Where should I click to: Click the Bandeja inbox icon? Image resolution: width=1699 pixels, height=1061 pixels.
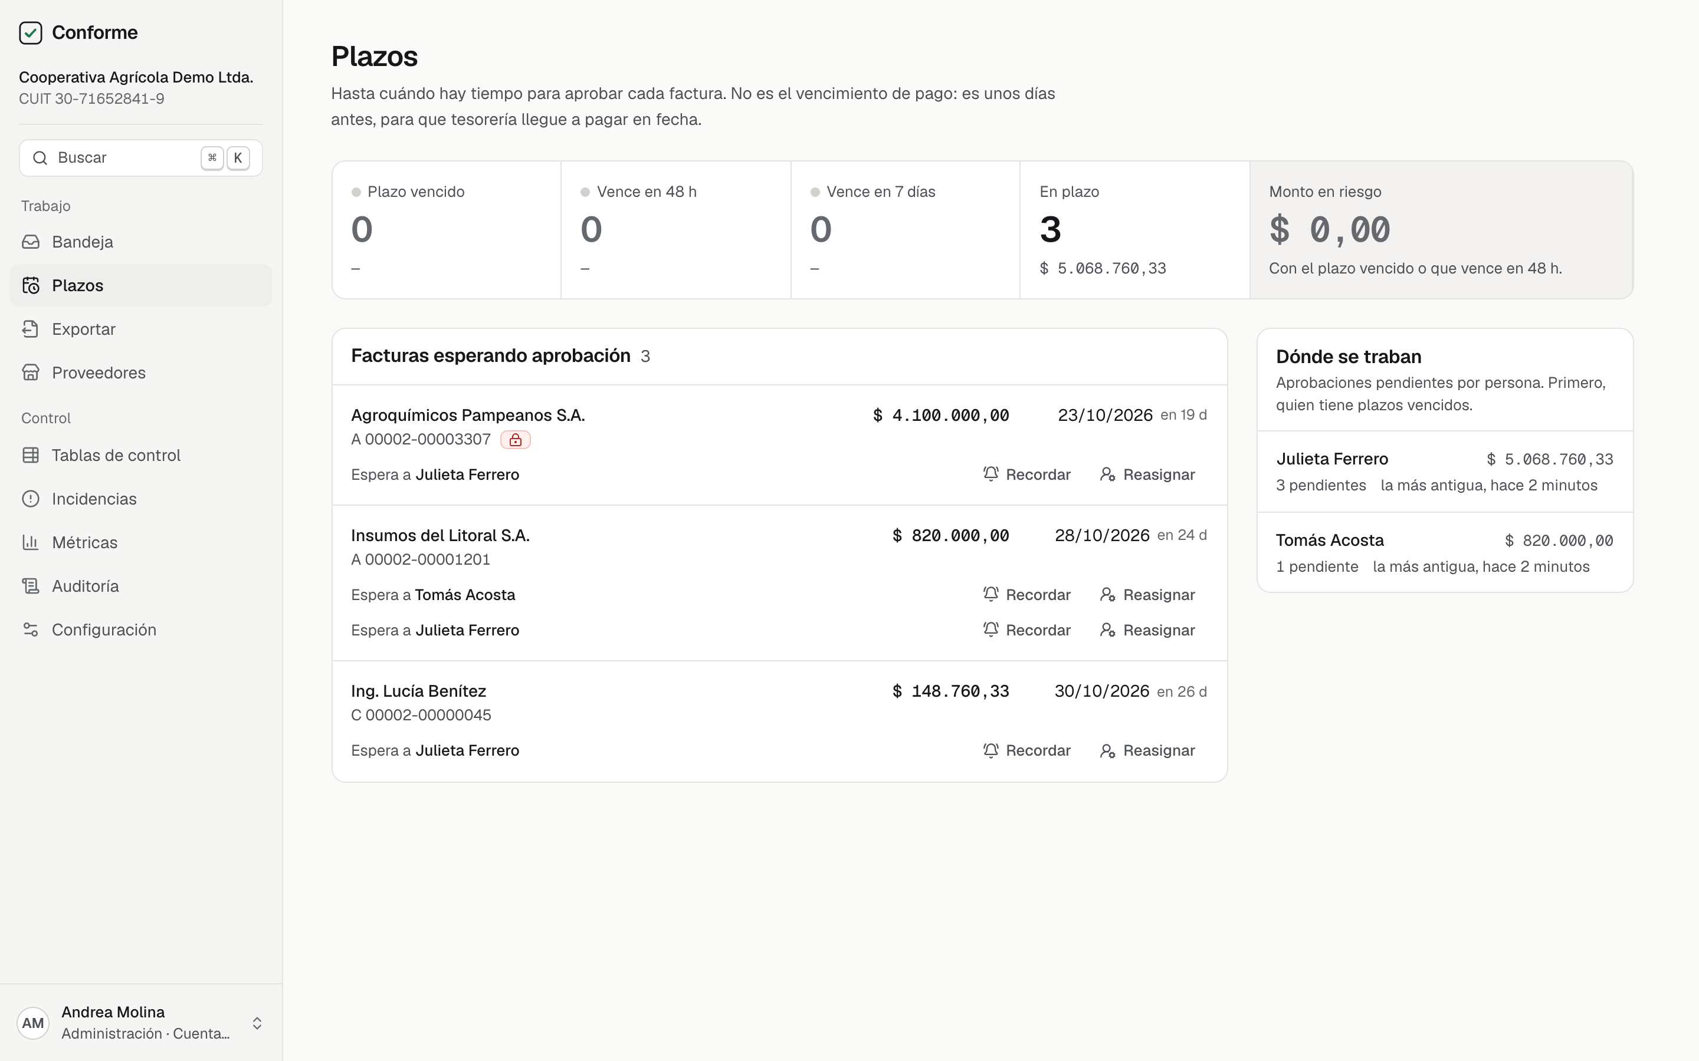coord(30,242)
